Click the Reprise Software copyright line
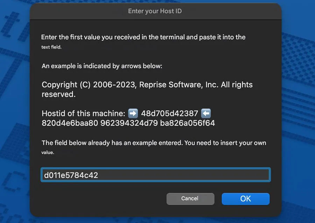This screenshot has height=223, width=315. (147, 89)
